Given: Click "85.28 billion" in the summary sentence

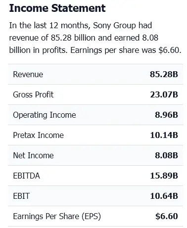Looking at the screenshot, I should pos(73,38).
